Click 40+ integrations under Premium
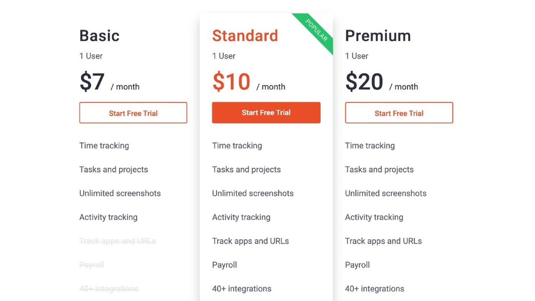This screenshot has height=301, width=535. tap(374, 289)
